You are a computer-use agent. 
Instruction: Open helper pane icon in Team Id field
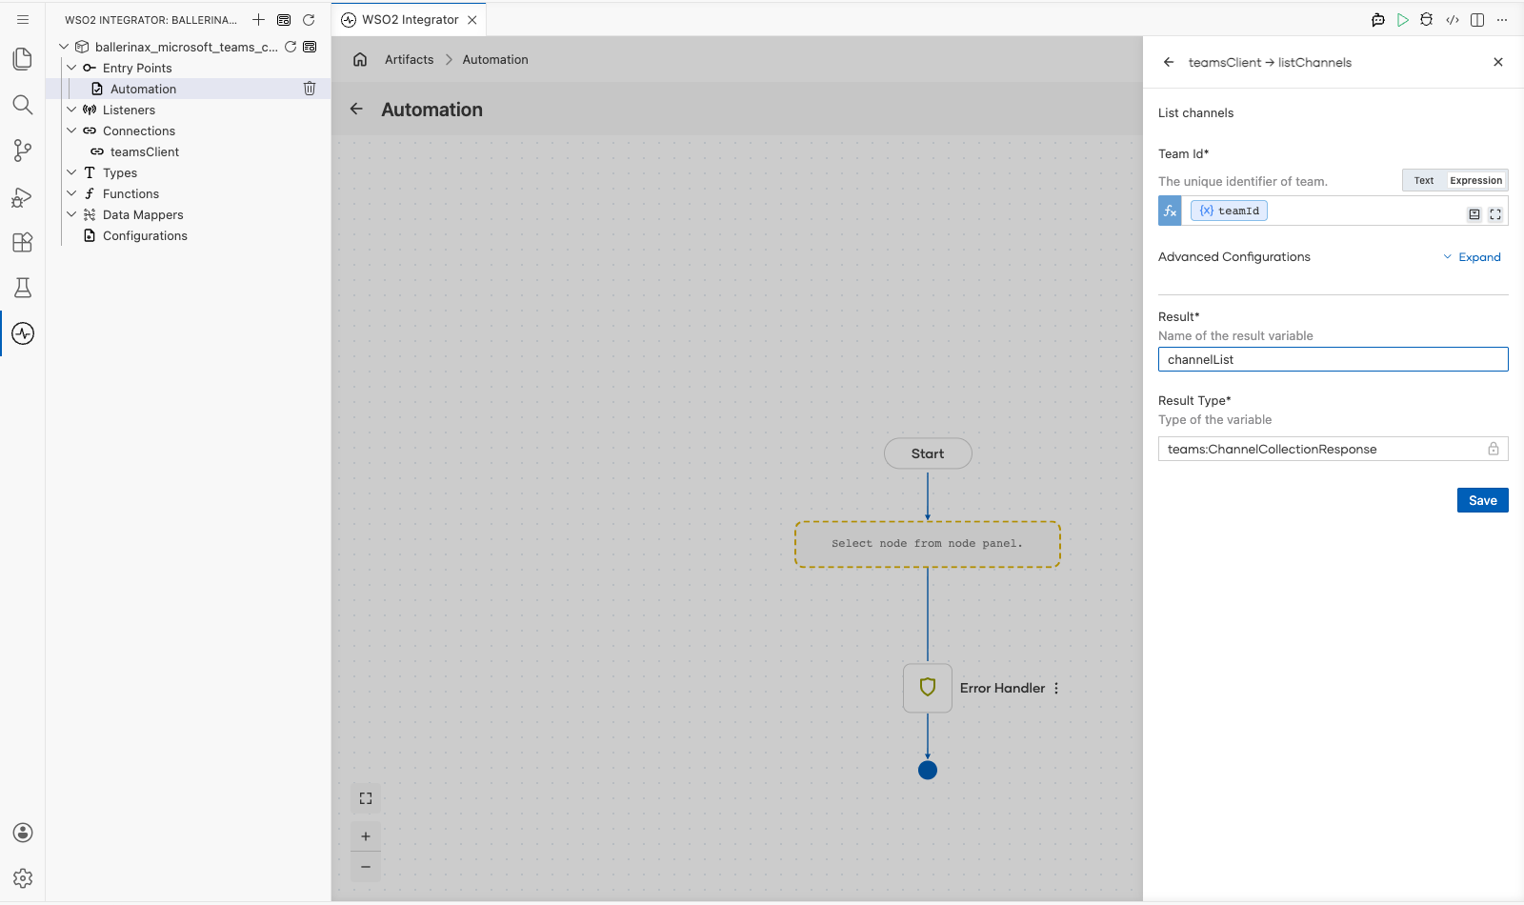tap(1474, 214)
